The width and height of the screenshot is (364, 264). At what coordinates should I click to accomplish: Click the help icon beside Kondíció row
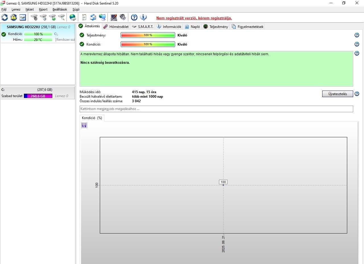pos(357,44)
